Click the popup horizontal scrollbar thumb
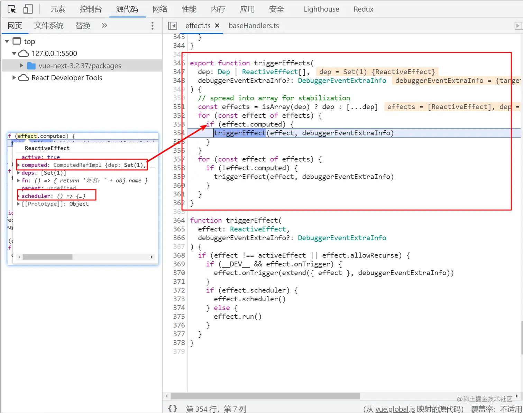 [x=47, y=257]
